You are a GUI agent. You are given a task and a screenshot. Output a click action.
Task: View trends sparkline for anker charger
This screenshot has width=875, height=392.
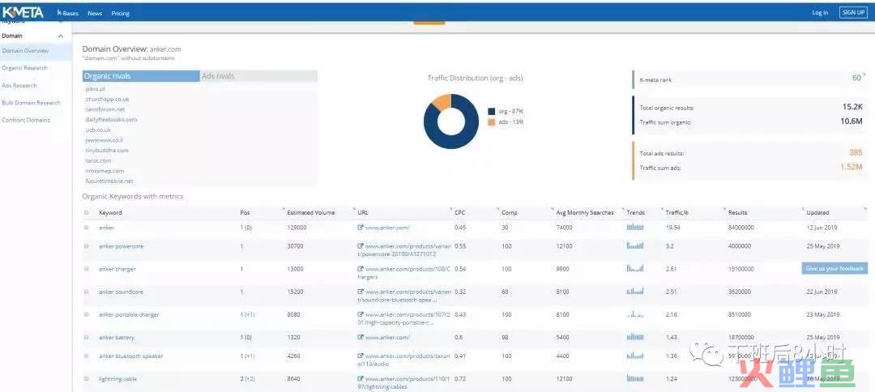click(635, 268)
